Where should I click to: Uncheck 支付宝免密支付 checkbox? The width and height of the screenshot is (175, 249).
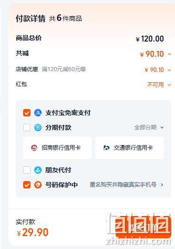click(27, 113)
